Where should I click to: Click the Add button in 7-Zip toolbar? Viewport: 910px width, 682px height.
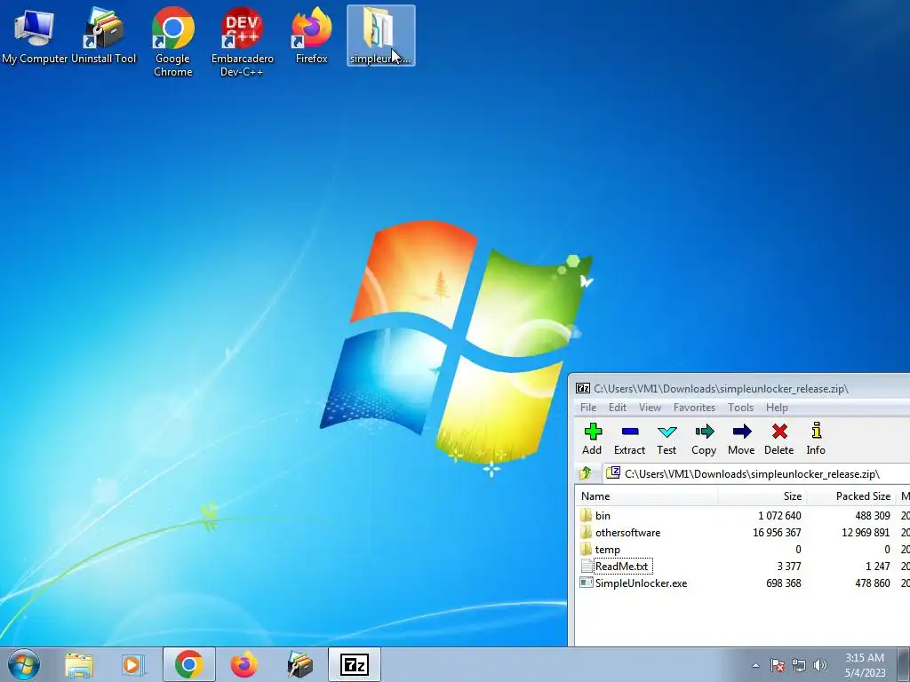592,439
